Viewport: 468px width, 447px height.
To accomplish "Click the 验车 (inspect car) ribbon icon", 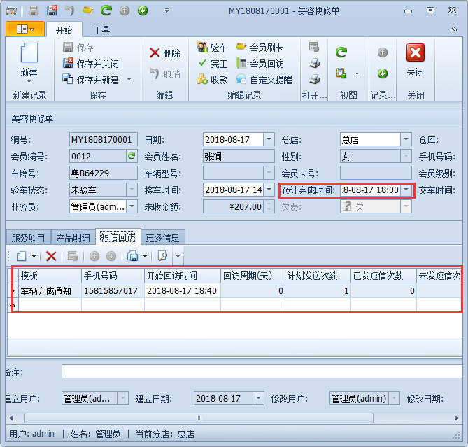I will [x=211, y=48].
